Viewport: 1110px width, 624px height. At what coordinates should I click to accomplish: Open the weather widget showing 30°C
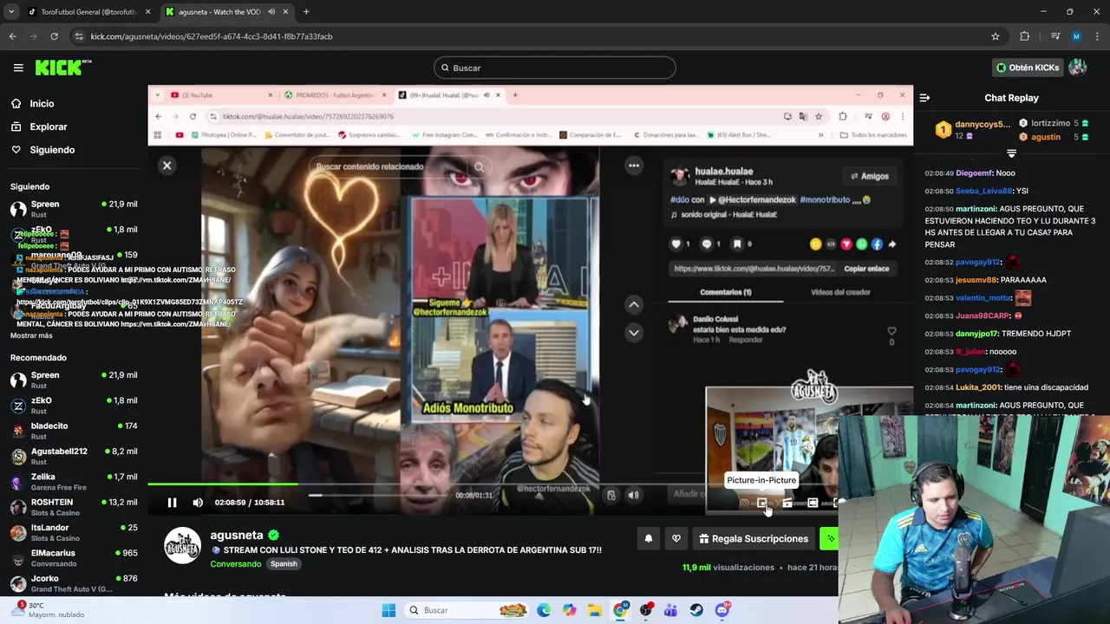[52, 610]
